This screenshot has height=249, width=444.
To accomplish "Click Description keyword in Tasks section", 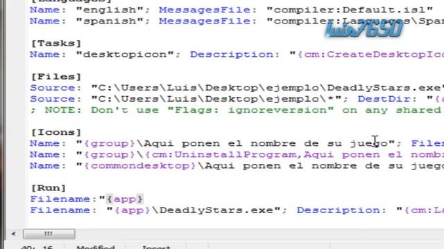I will 232,54.
